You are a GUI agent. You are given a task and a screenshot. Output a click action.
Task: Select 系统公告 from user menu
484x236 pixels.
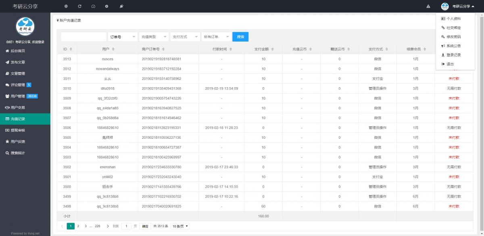point(455,46)
